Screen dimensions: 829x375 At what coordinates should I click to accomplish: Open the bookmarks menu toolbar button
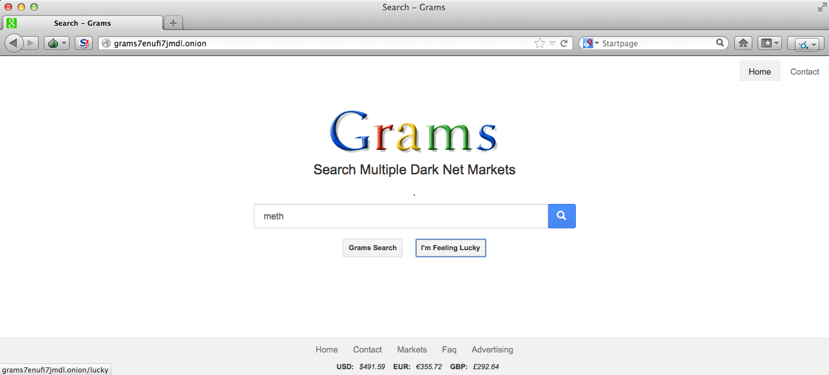(770, 43)
